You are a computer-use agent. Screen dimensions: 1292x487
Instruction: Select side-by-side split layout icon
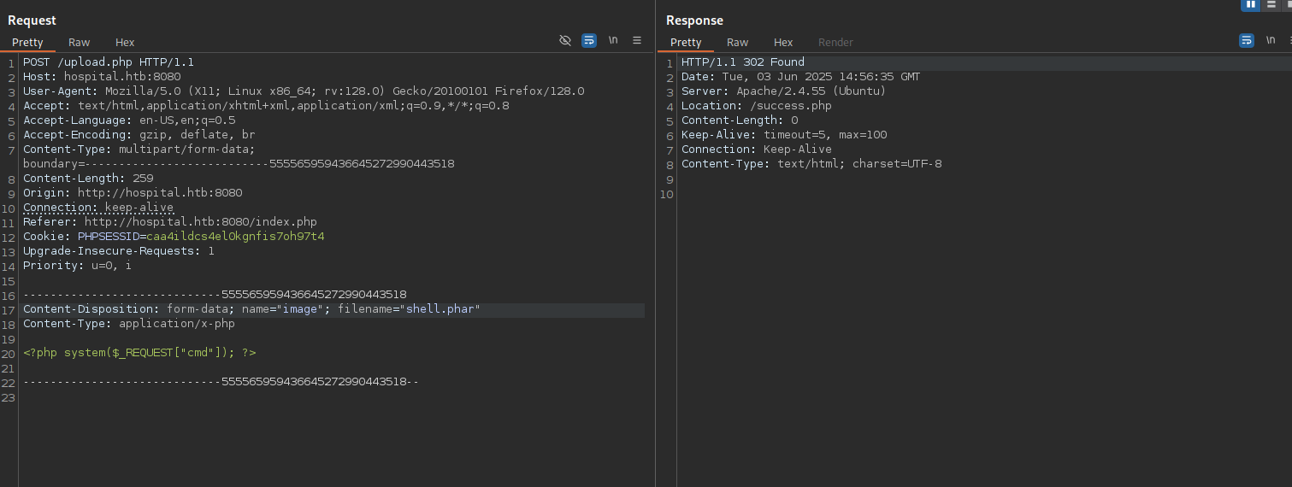pos(1251,4)
